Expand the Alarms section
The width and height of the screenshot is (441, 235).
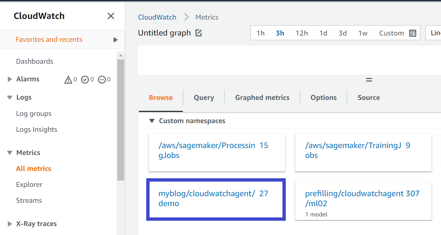pyautogui.click(x=10, y=79)
